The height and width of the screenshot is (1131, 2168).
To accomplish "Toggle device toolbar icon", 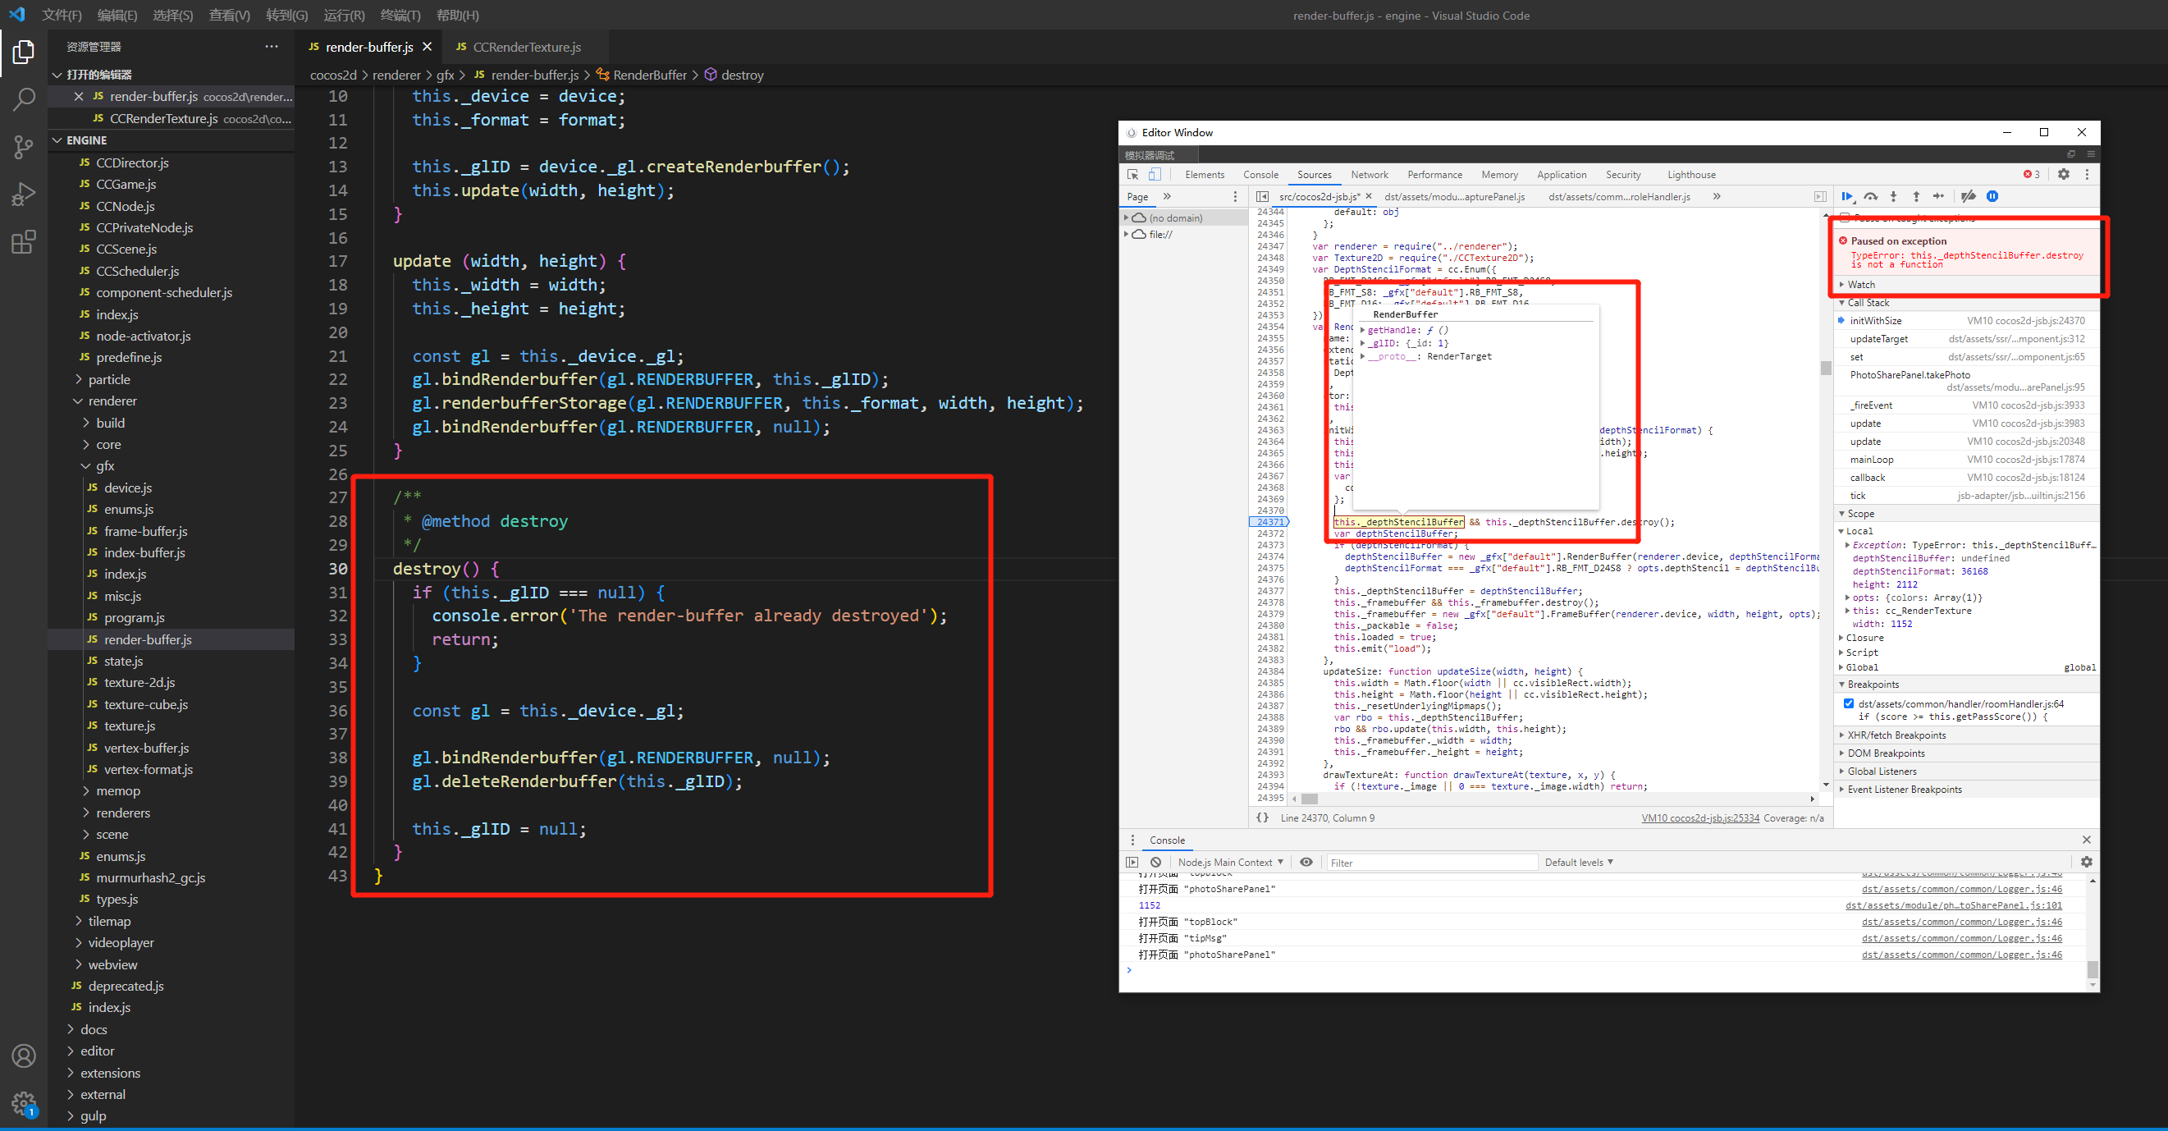I will tap(1155, 174).
